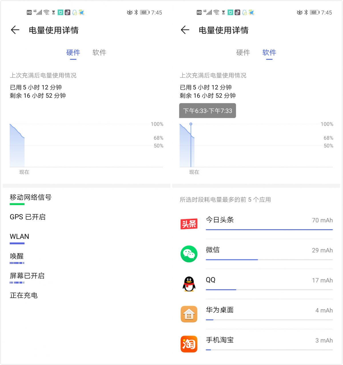Tap the 手机淘宝 (Taobao) app icon
This screenshot has height=365, width=343.
189,344
